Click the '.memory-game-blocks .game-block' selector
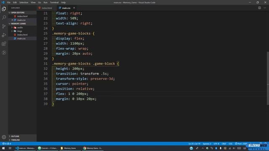This screenshot has height=151, width=269. 84,64
